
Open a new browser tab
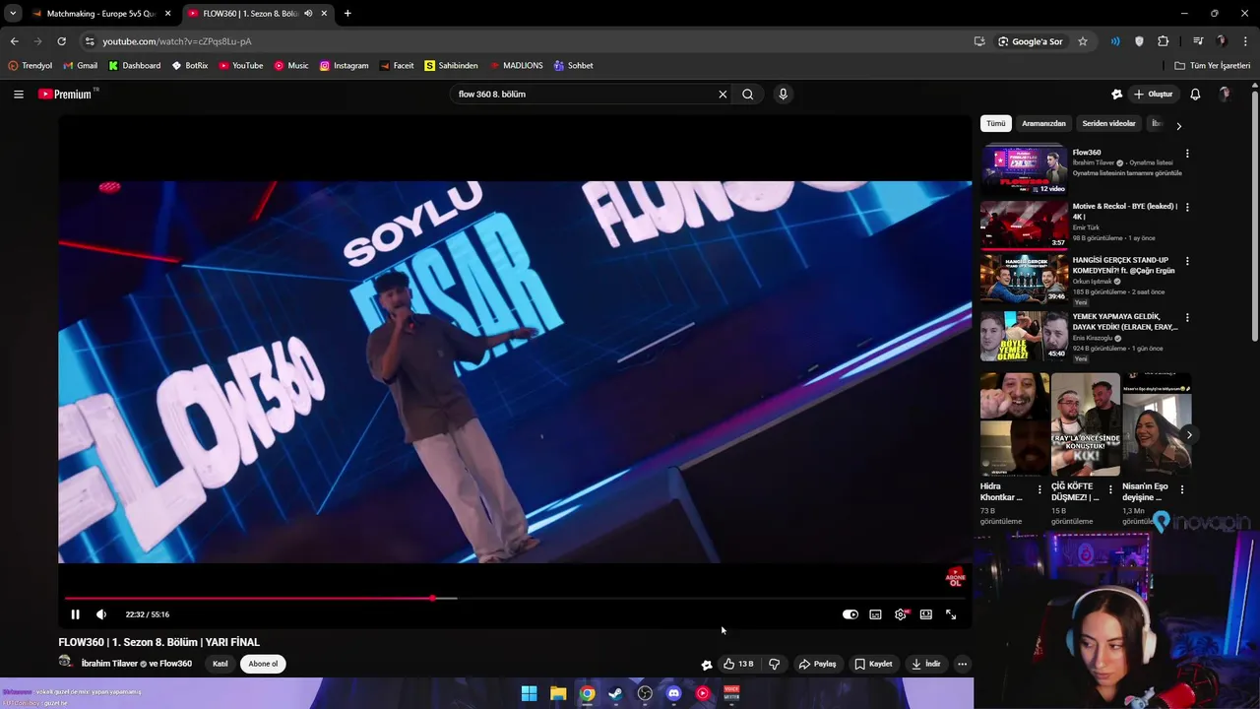347,14
